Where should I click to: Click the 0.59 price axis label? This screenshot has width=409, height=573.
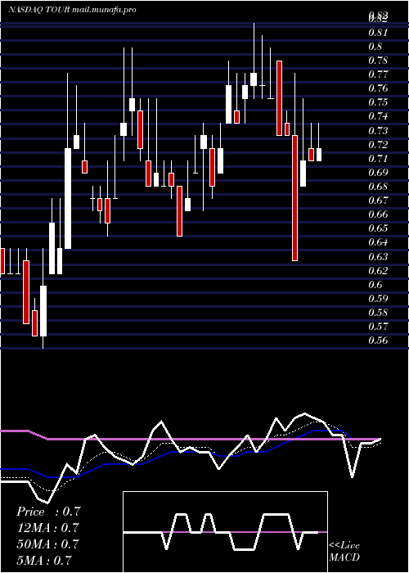click(377, 299)
